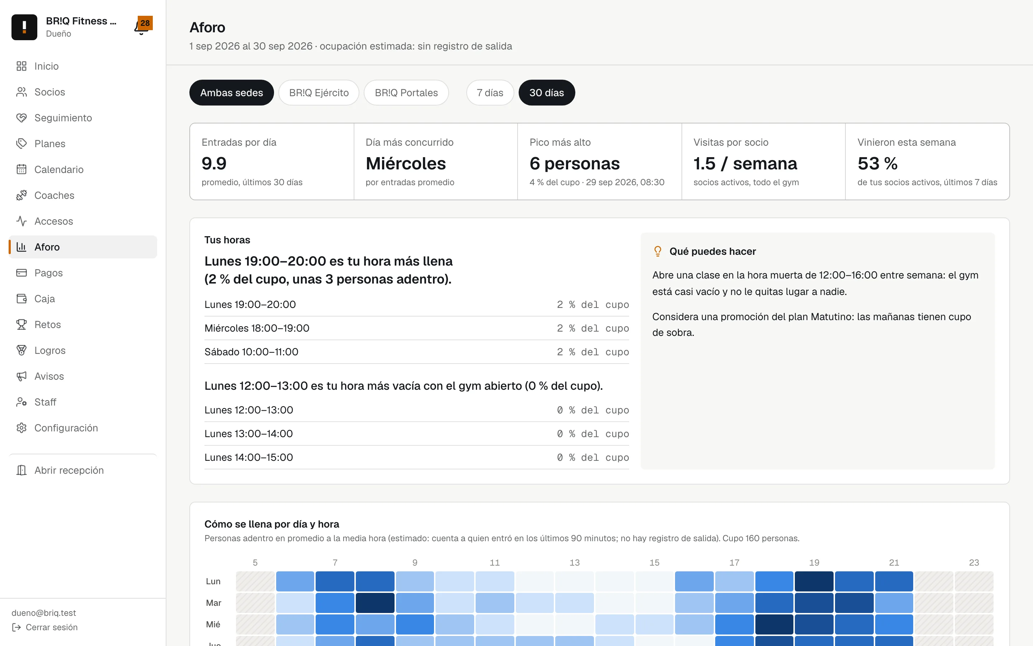Switch range to 7 días
Viewport: 1033px width, 646px height.
(490, 93)
